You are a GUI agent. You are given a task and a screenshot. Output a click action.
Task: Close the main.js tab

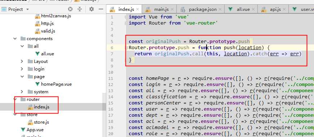coord(172,9)
